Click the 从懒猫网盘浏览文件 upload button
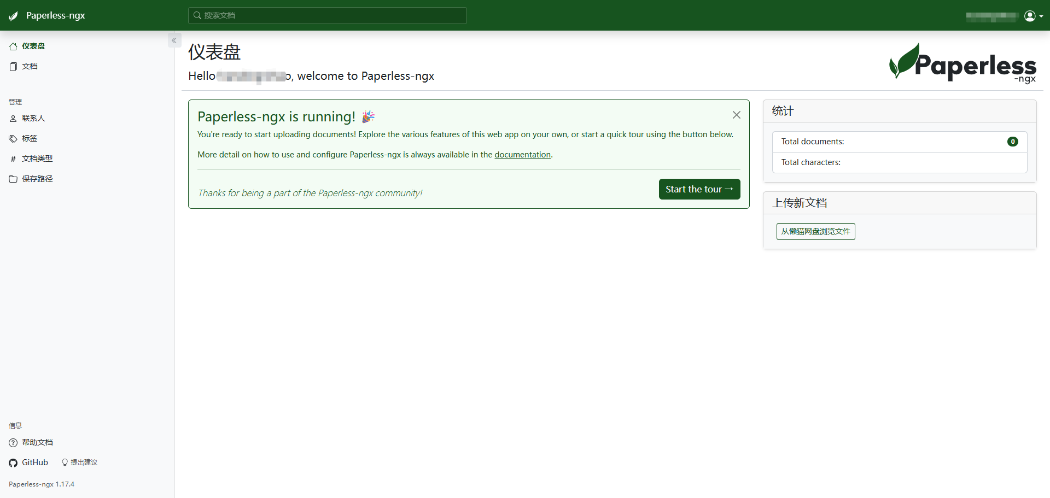This screenshot has height=498, width=1050. pyautogui.click(x=815, y=232)
